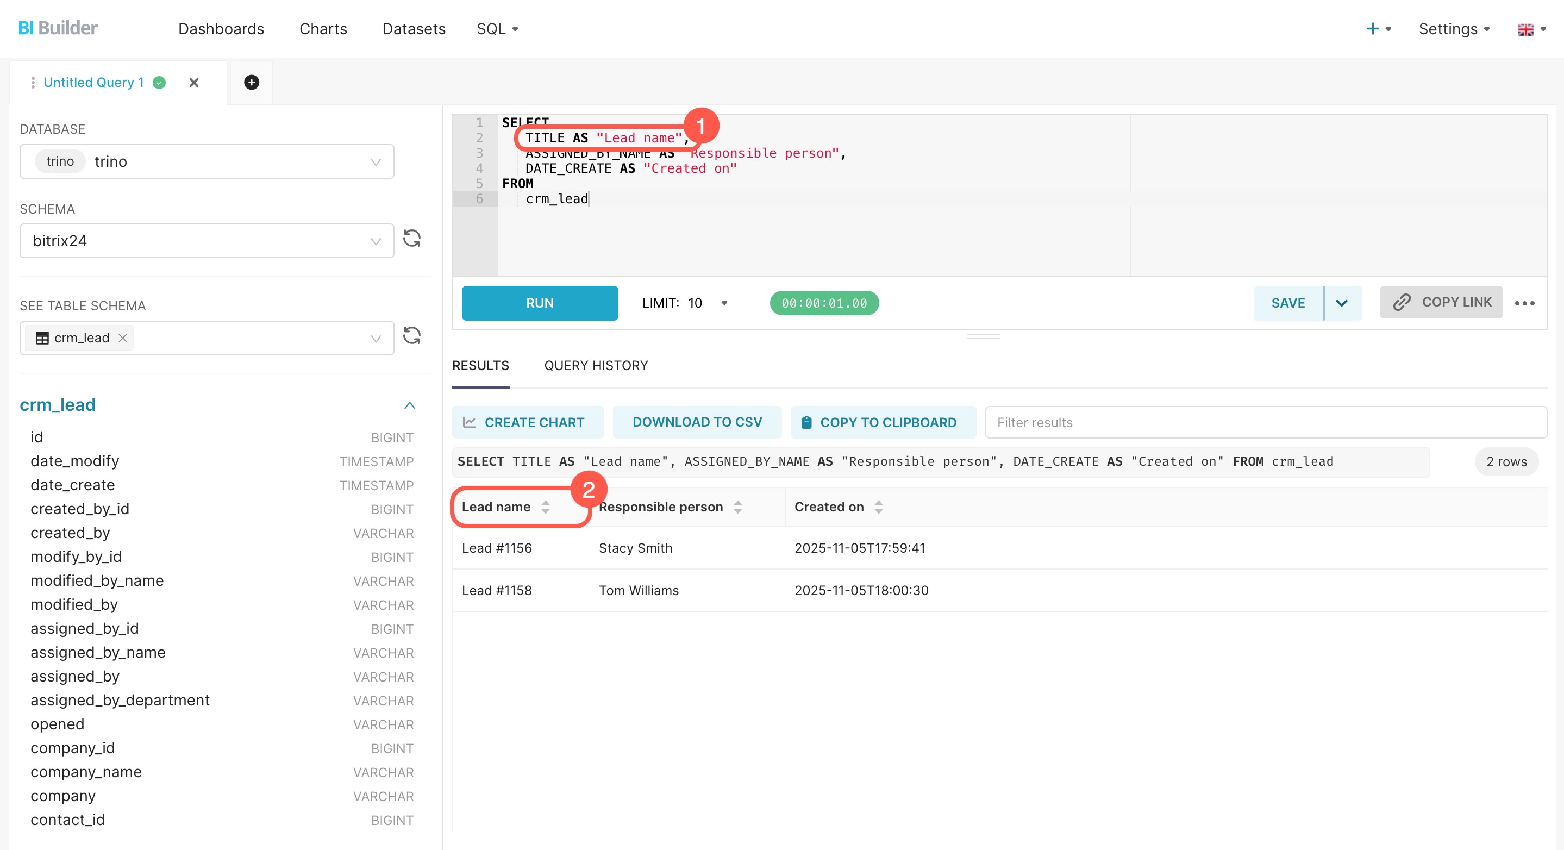Click the Filter results field
Viewport: 1564px width, 850px height.
[1265, 423]
